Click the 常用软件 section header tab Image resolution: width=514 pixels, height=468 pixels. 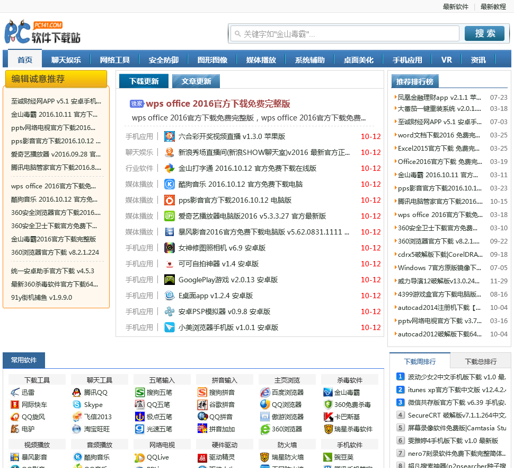pos(24,360)
